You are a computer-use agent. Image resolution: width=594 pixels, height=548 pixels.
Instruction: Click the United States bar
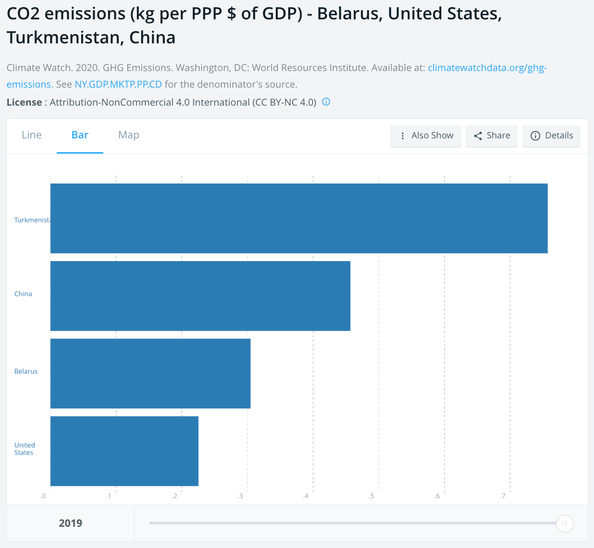tap(124, 451)
